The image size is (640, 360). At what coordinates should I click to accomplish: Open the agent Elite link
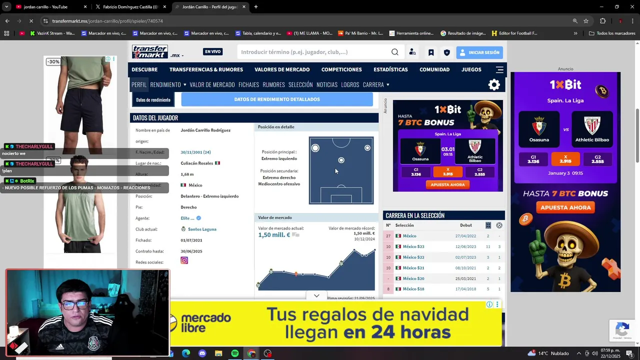tap(187, 218)
